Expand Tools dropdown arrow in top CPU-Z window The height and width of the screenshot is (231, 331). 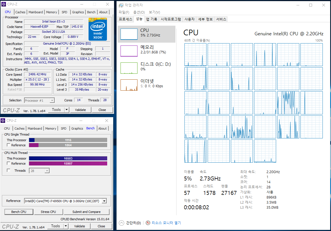click(67, 110)
